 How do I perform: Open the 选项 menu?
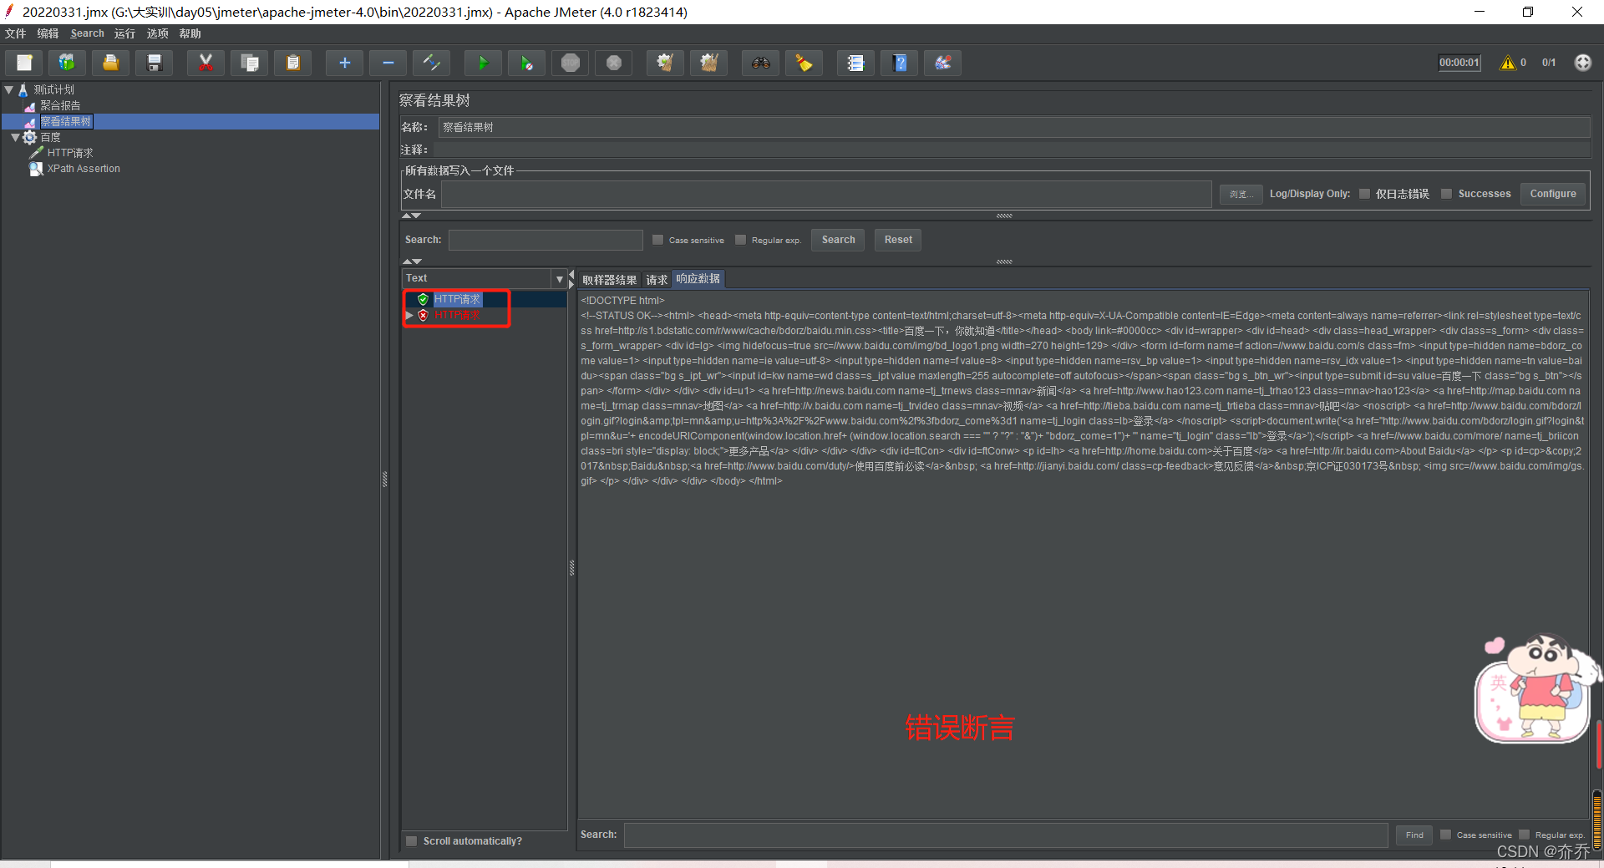(x=157, y=33)
